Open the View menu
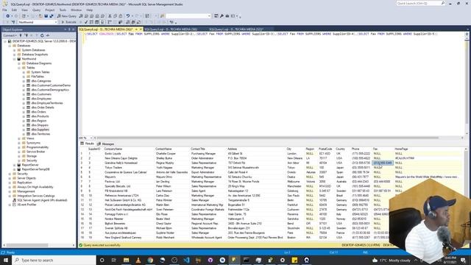 click(x=24, y=10)
